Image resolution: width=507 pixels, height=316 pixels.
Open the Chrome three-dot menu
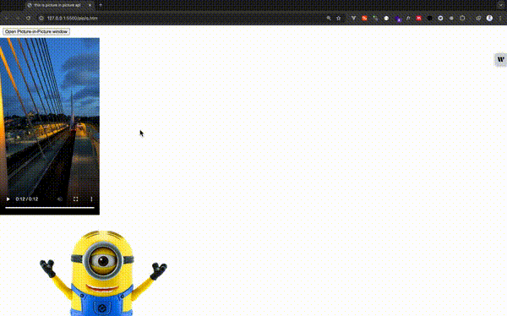[500, 18]
